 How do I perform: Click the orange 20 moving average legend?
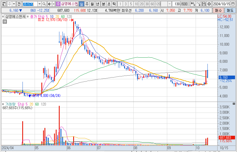point(57,17)
